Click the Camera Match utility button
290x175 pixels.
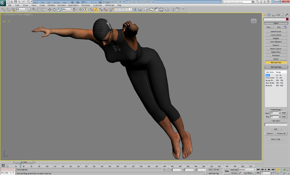click(x=276, y=35)
